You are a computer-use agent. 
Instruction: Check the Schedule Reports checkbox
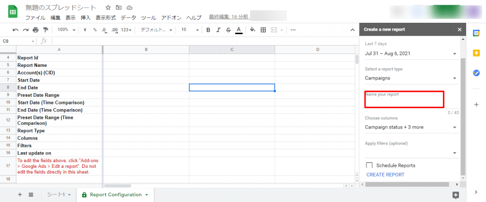pos(369,165)
